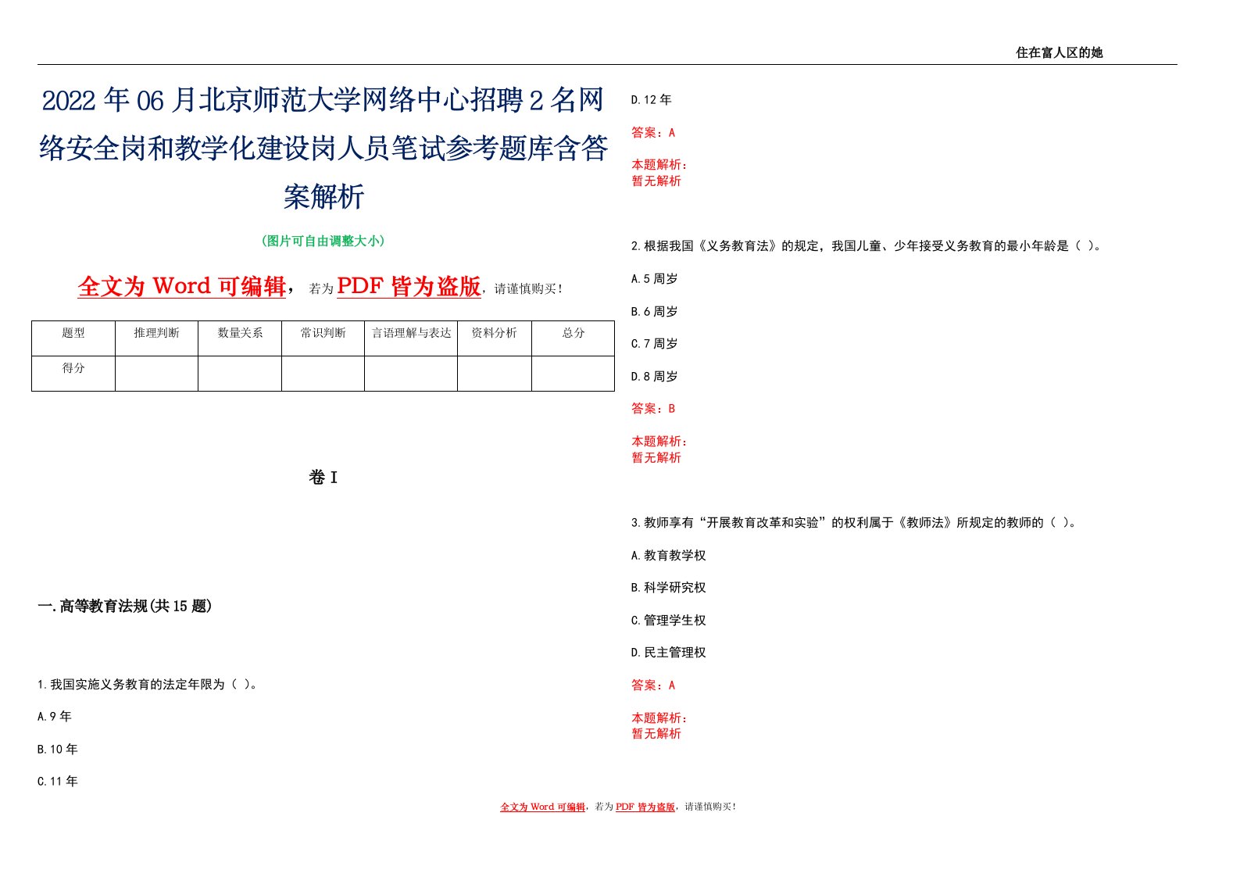
Task: Choose option B.10年
Action: [58, 749]
